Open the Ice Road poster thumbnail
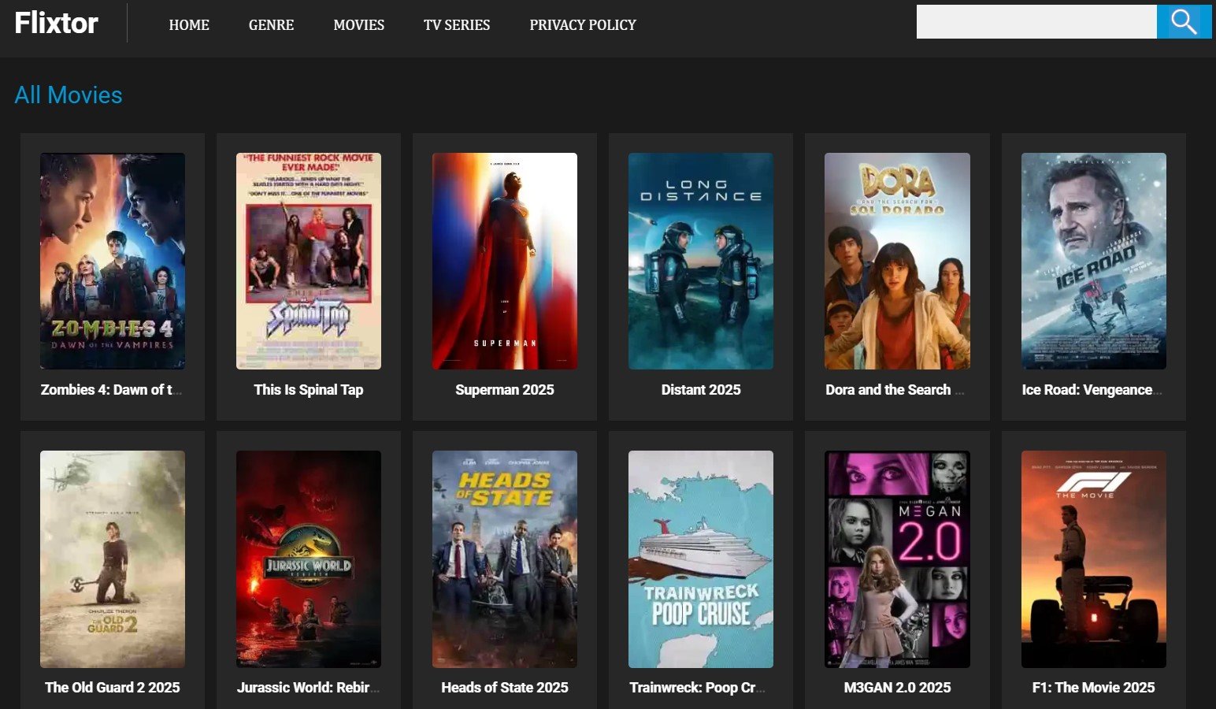Screen dimensions: 1216x709 point(1094,261)
